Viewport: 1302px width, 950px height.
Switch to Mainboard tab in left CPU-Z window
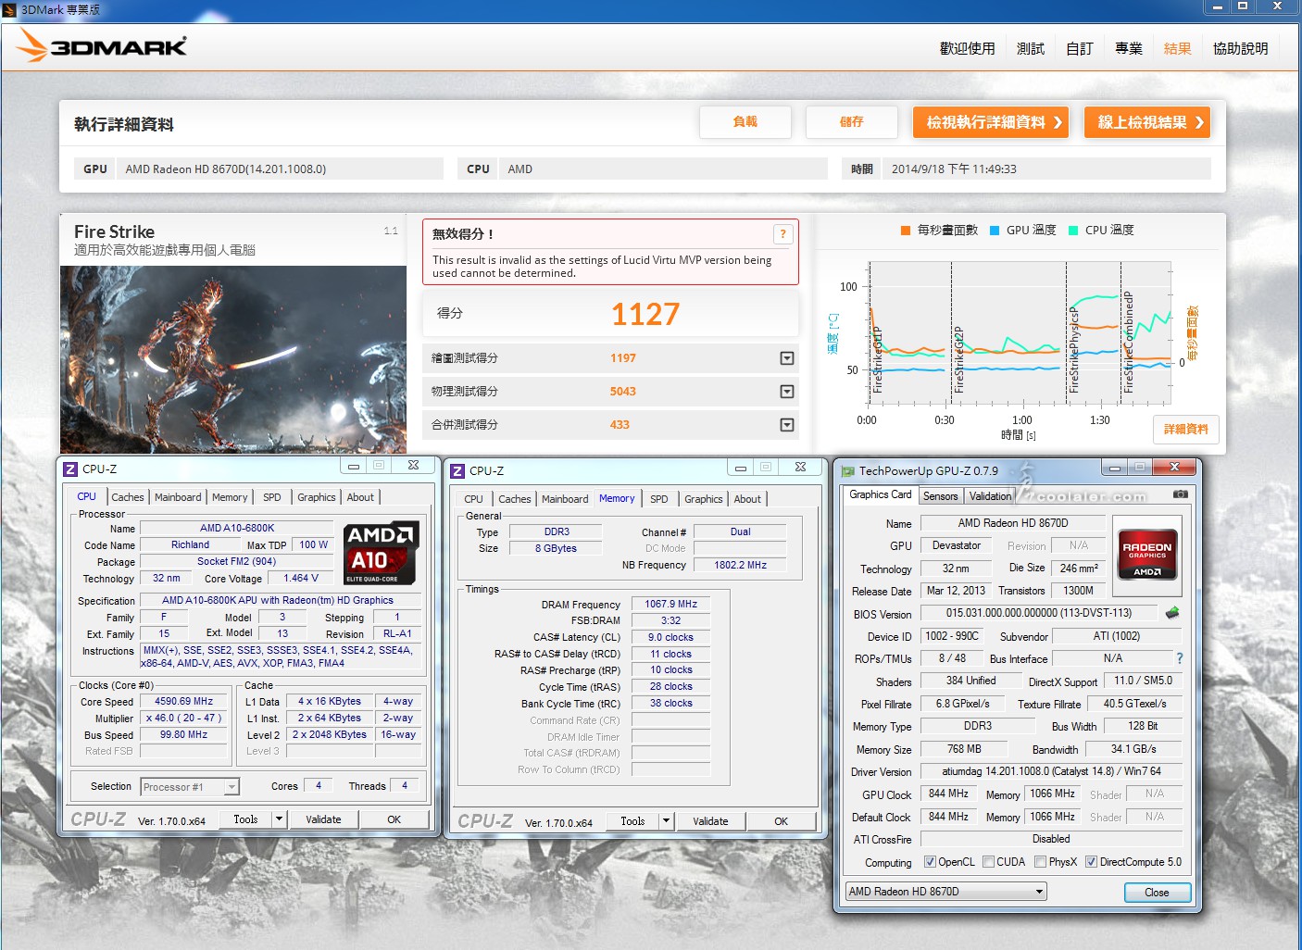coord(178,497)
